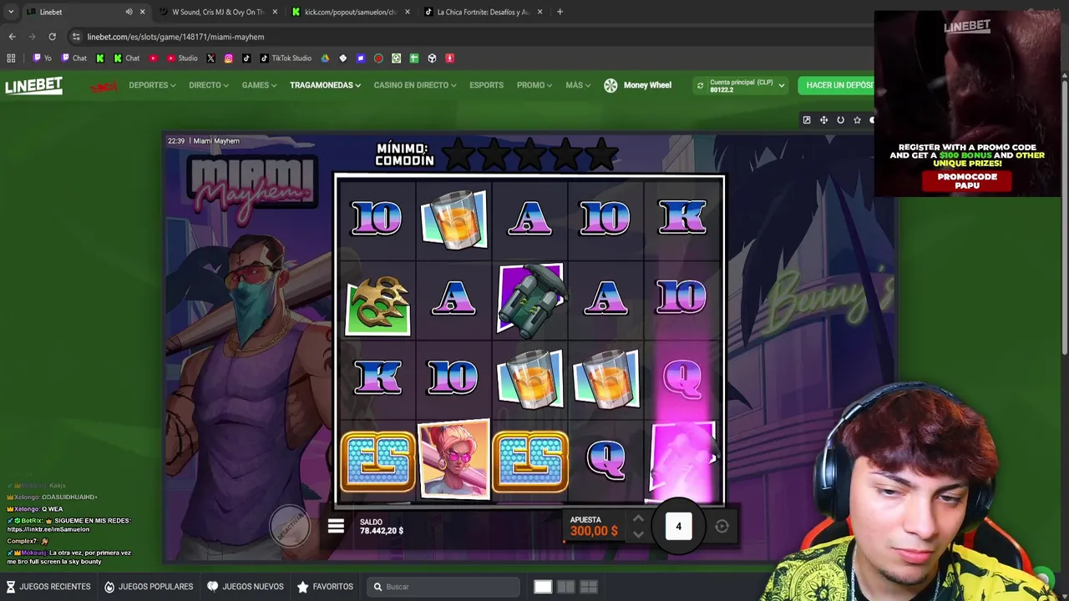The height and width of the screenshot is (601, 1069).
Task: Click the Buscar game search field
Action: (444, 587)
